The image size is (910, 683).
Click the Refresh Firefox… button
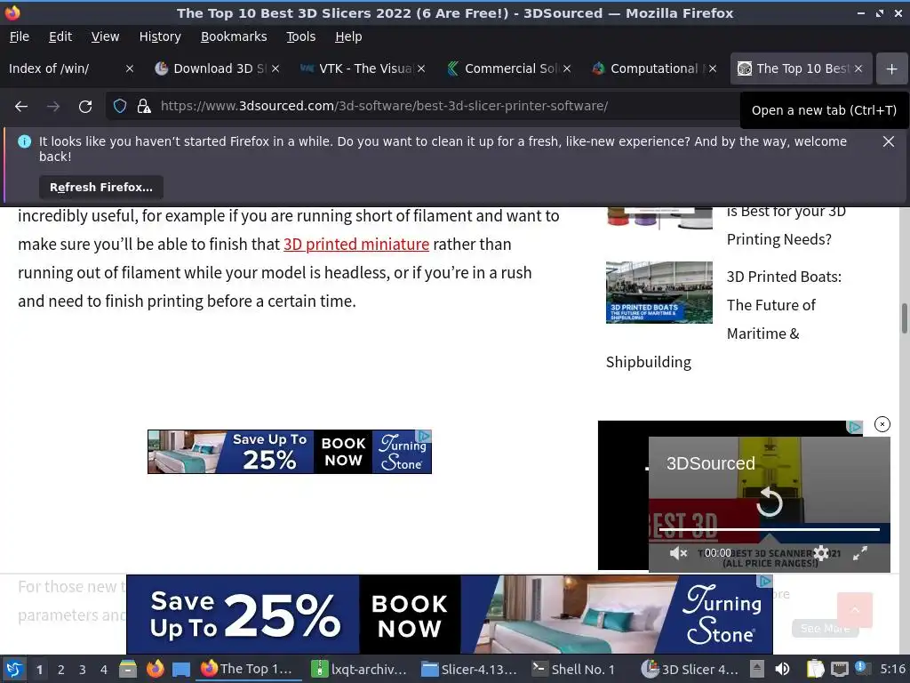pos(101,187)
